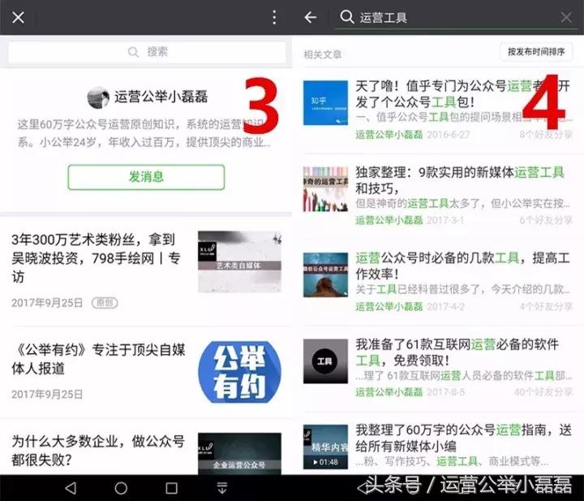Tap the Android home circle button
Viewport: 584px width, 501px height.
coord(121,488)
